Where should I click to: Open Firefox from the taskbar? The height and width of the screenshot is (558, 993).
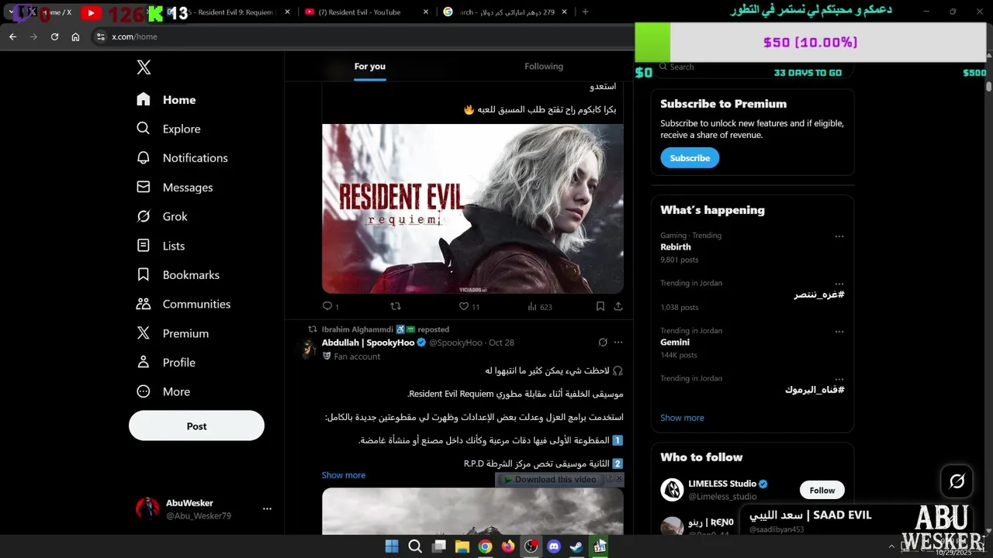(508, 546)
